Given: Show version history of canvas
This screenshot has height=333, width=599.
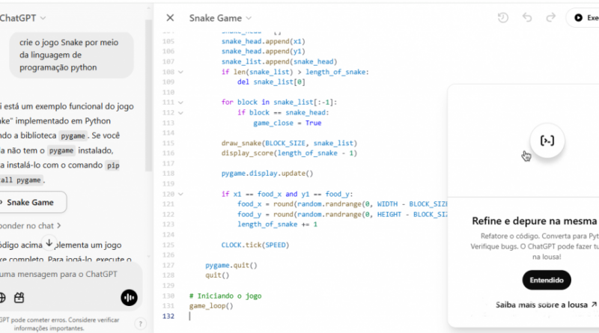Looking at the screenshot, I should [x=502, y=17].
